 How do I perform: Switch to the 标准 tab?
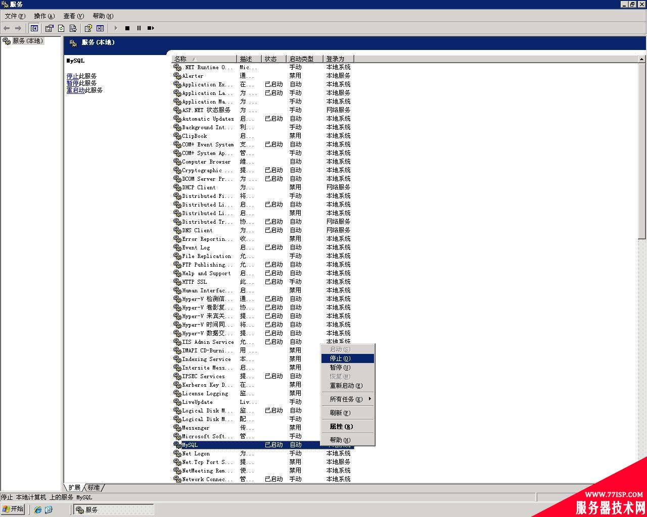pyautogui.click(x=94, y=488)
